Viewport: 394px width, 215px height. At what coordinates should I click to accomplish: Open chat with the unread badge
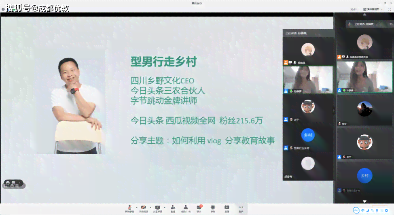(x=199, y=209)
